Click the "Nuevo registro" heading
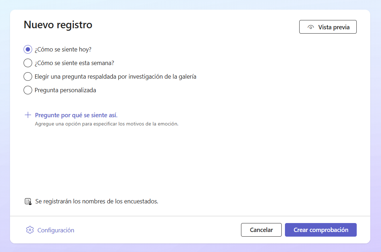The image size is (381, 252). click(x=58, y=25)
